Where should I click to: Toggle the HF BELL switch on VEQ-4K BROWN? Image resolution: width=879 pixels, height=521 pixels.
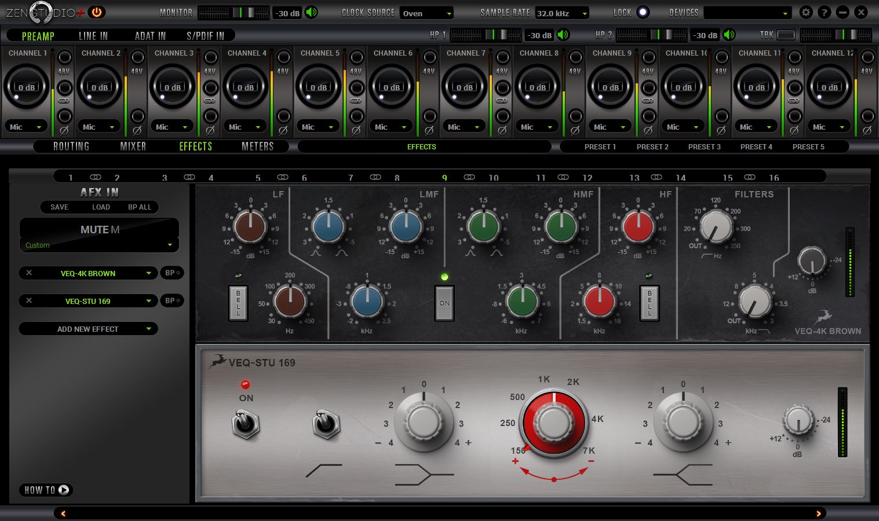650,302
